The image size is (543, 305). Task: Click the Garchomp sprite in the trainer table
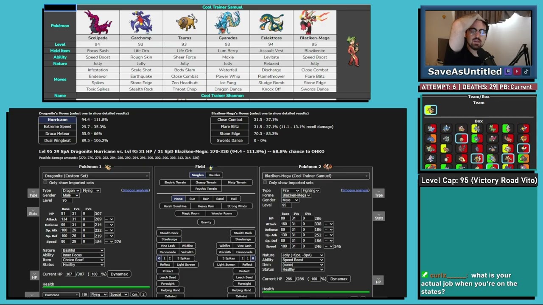pos(141,22)
